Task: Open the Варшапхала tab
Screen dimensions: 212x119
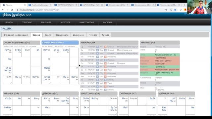Action: coord(62,35)
